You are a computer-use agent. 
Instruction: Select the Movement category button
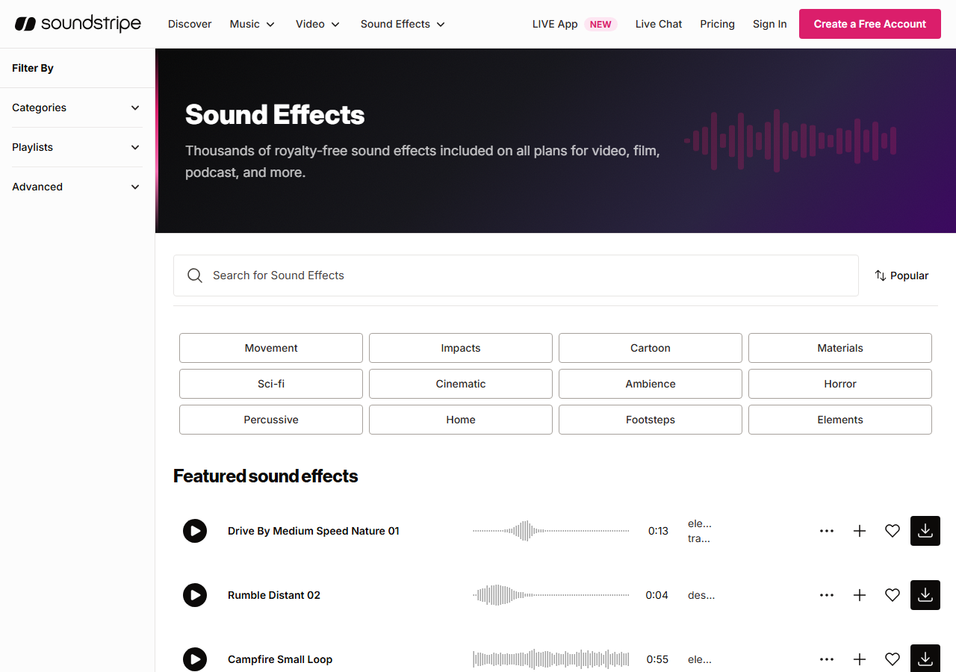coord(271,348)
